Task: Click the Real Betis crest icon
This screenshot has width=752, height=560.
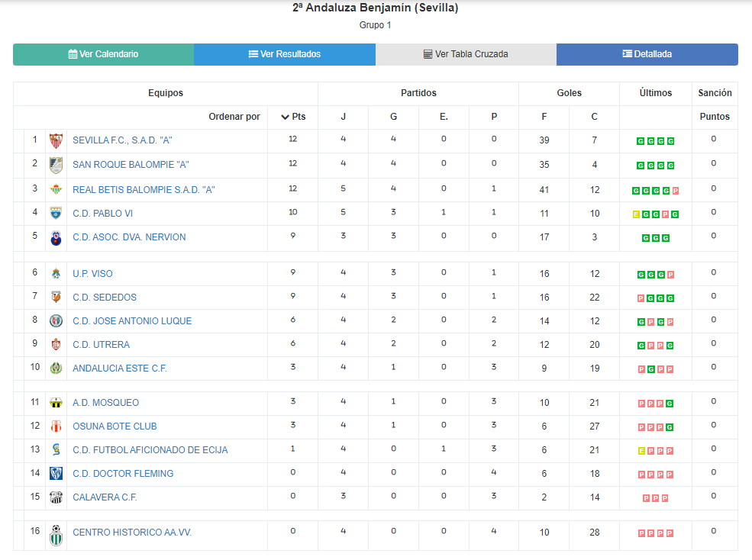Action: (56, 189)
